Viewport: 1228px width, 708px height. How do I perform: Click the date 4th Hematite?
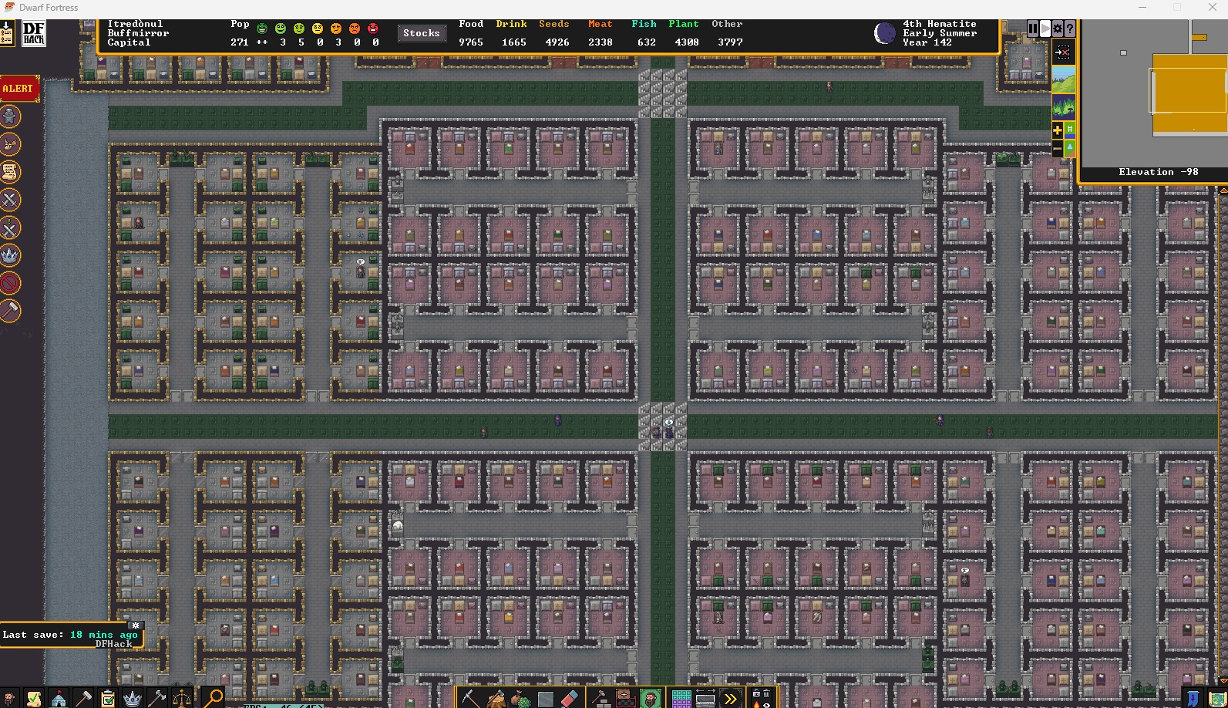940,24
